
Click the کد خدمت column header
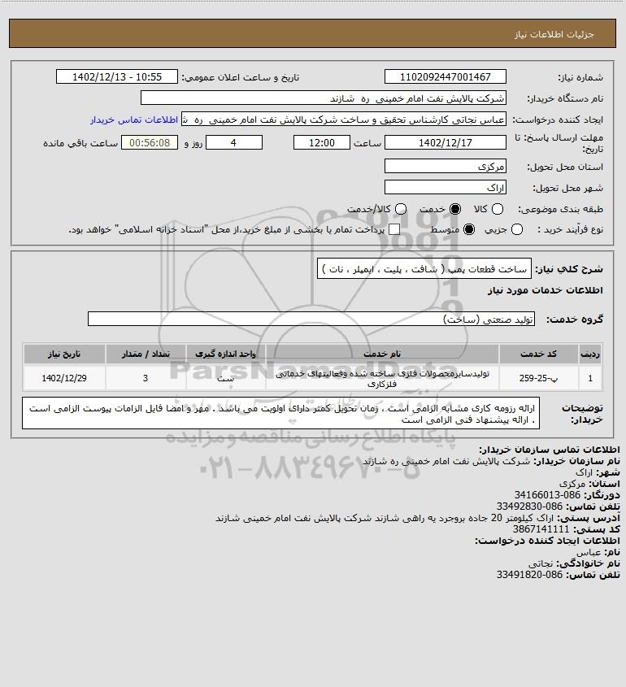tap(538, 354)
